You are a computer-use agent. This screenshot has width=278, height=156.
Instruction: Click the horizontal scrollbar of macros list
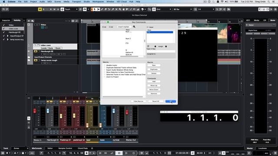122,97
